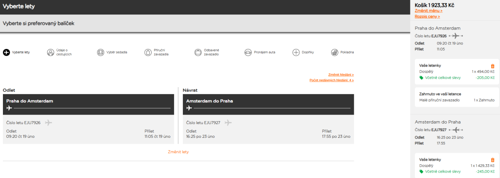
Task: Select the Výběr sedadla step label
Action: (x=117, y=52)
